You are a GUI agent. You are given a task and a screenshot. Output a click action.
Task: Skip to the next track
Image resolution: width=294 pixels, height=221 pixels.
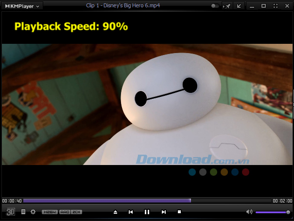point(163,212)
